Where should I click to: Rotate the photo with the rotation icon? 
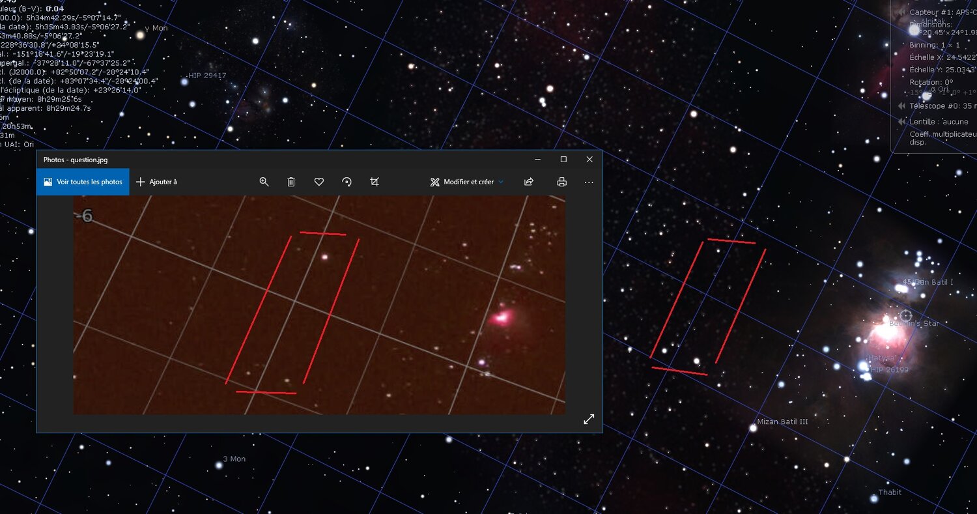[347, 182]
